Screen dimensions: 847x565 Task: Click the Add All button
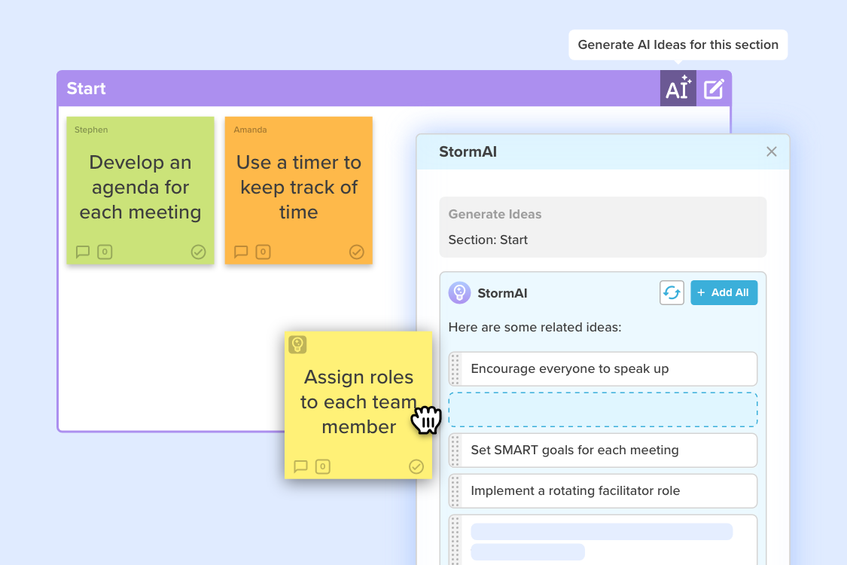coord(724,292)
